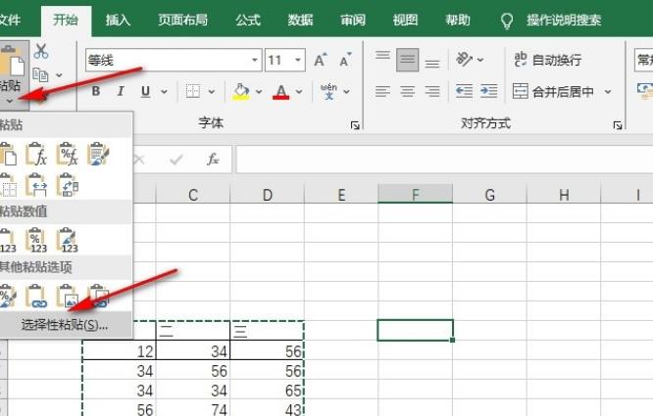Decrease font size with small A icon
The image size is (653, 416).
(346, 60)
